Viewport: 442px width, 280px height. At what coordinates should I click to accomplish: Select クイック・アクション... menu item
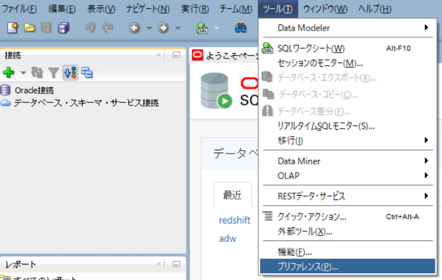pyautogui.click(x=348, y=217)
